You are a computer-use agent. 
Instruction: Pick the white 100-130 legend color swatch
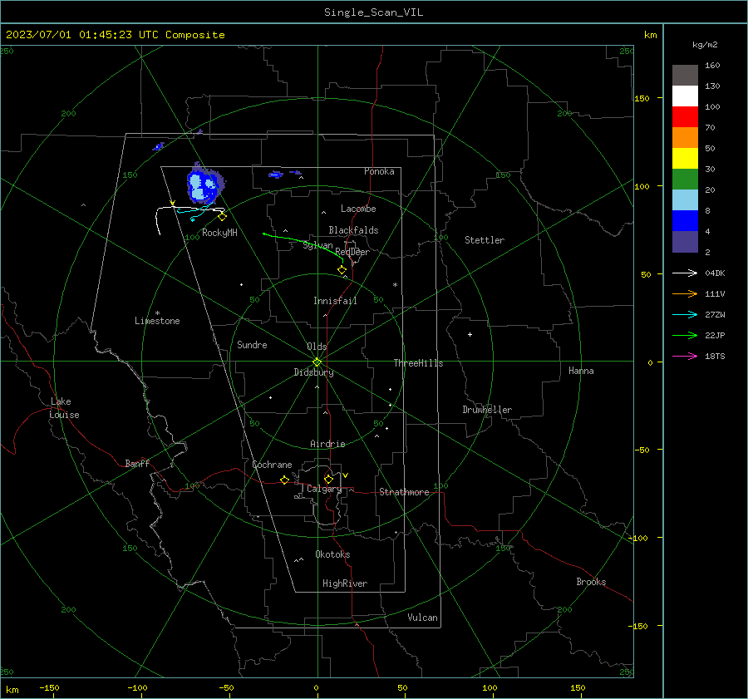click(x=685, y=96)
